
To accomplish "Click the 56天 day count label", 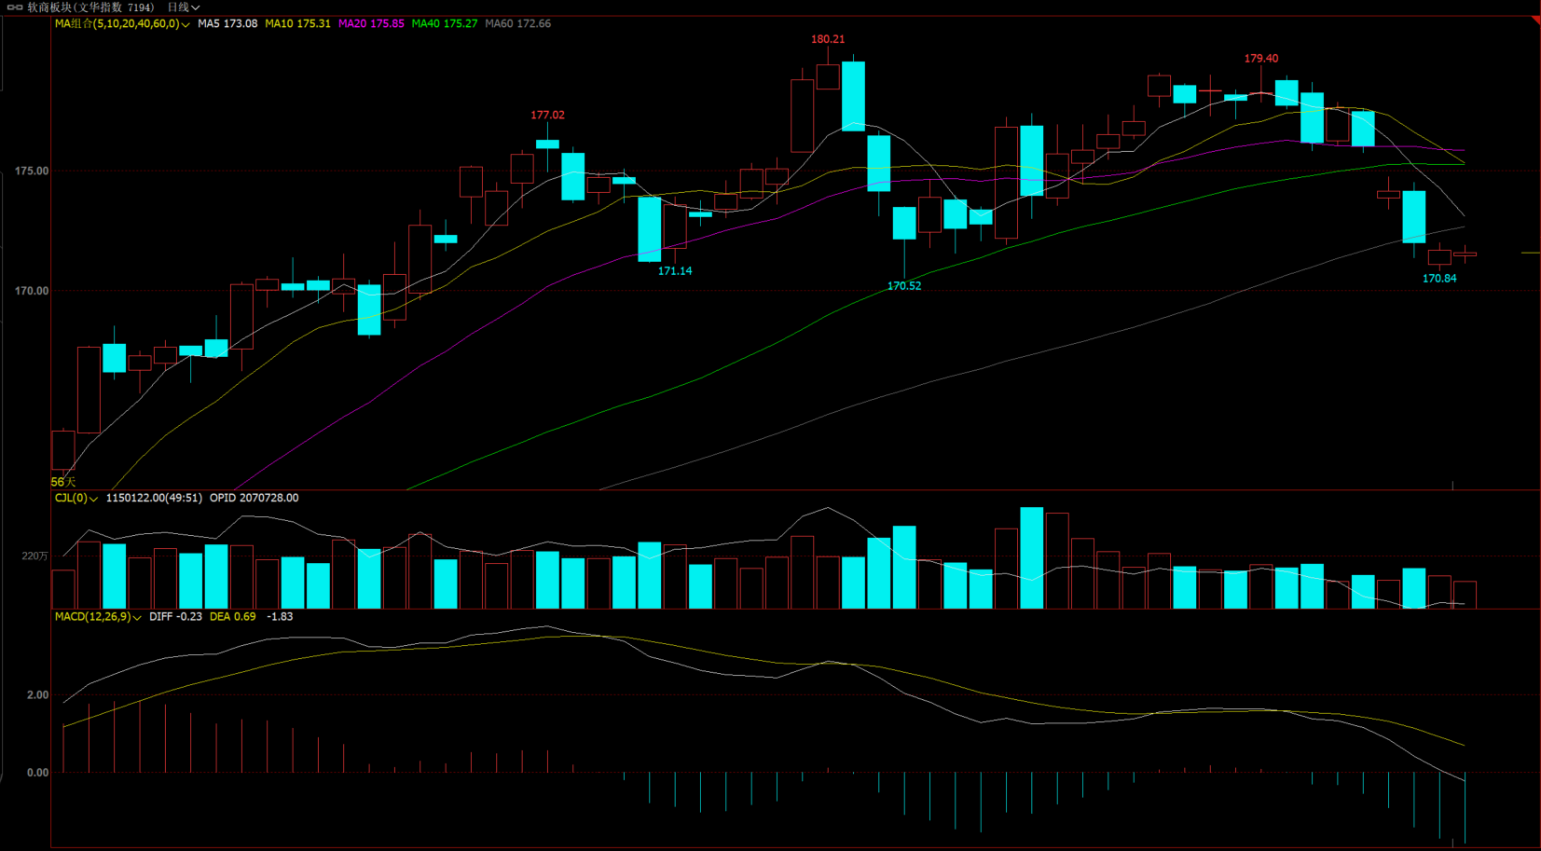I will (63, 482).
